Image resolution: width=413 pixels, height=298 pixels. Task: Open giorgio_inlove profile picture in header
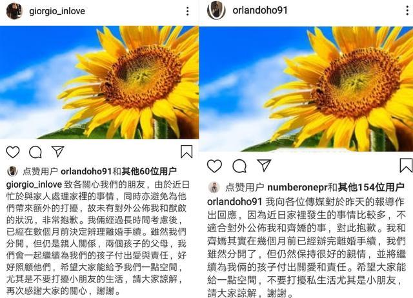pyautogui.click(x=14, y=11)
